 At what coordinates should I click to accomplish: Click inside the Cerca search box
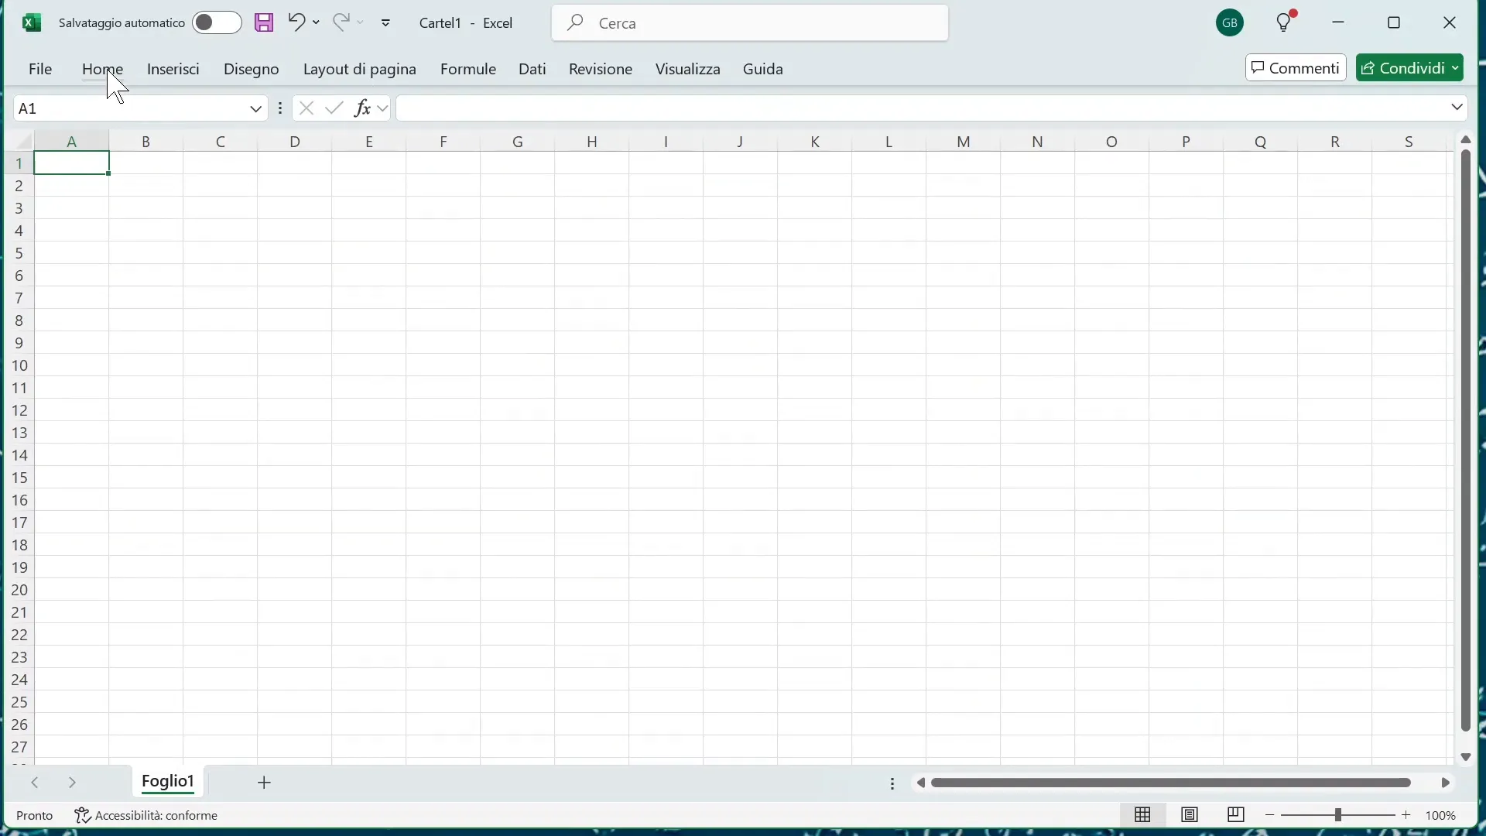coord(751,23)
